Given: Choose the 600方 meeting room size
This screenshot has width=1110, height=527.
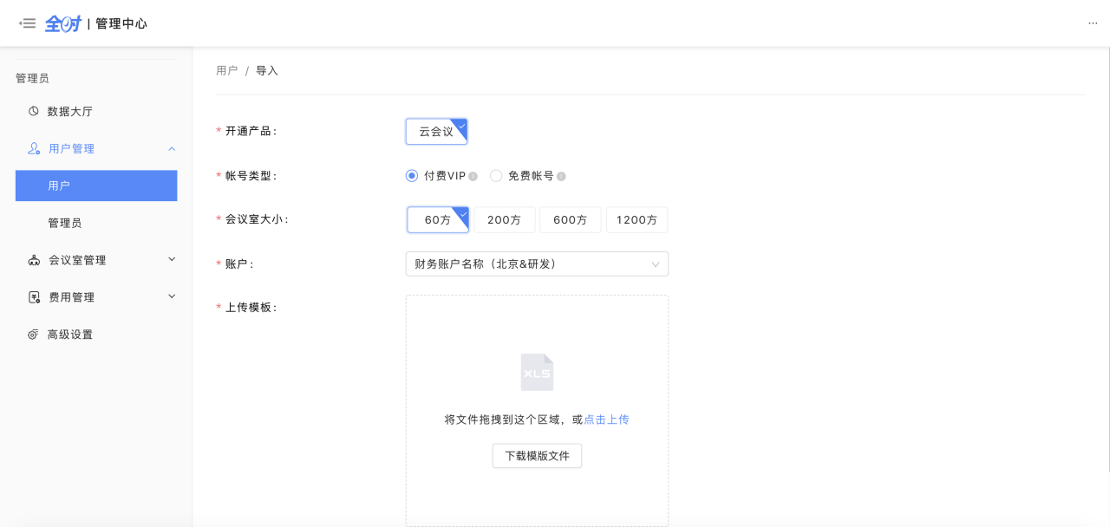Looking at the screenshot, I should pyautogui.click(x=571, y=220).
